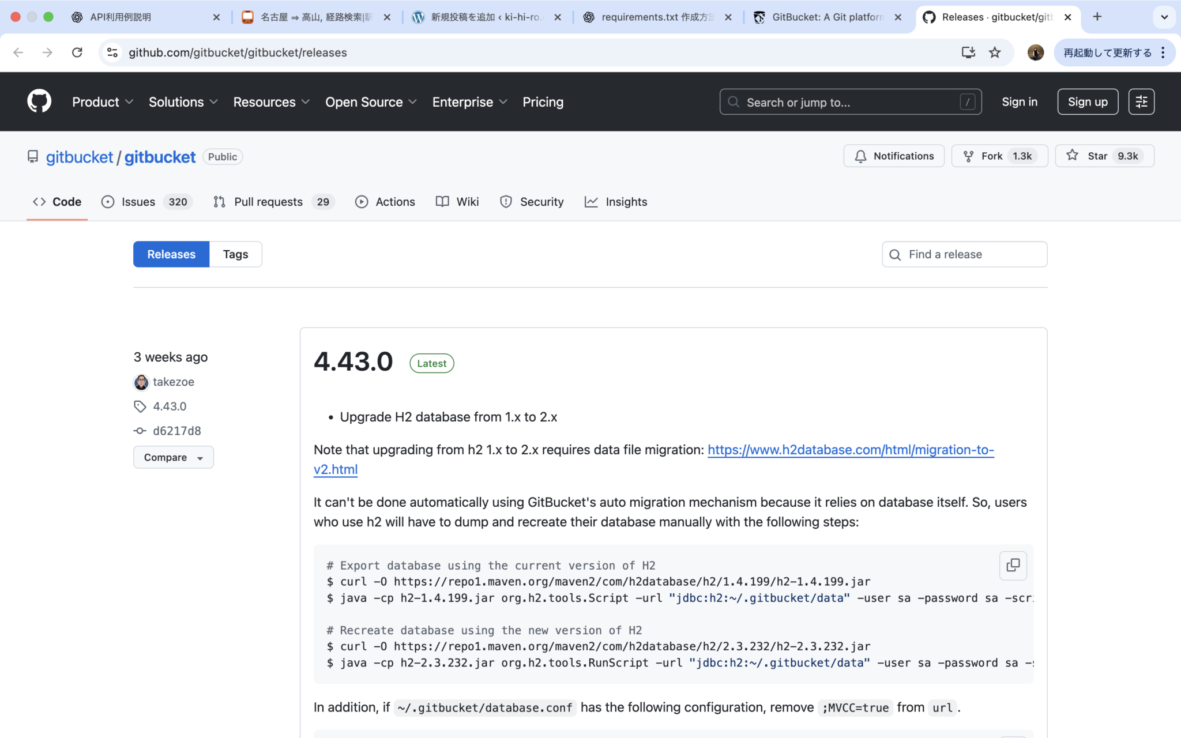
Task: Open the Wiki via its book icon
Action: [x=442, y=202]
